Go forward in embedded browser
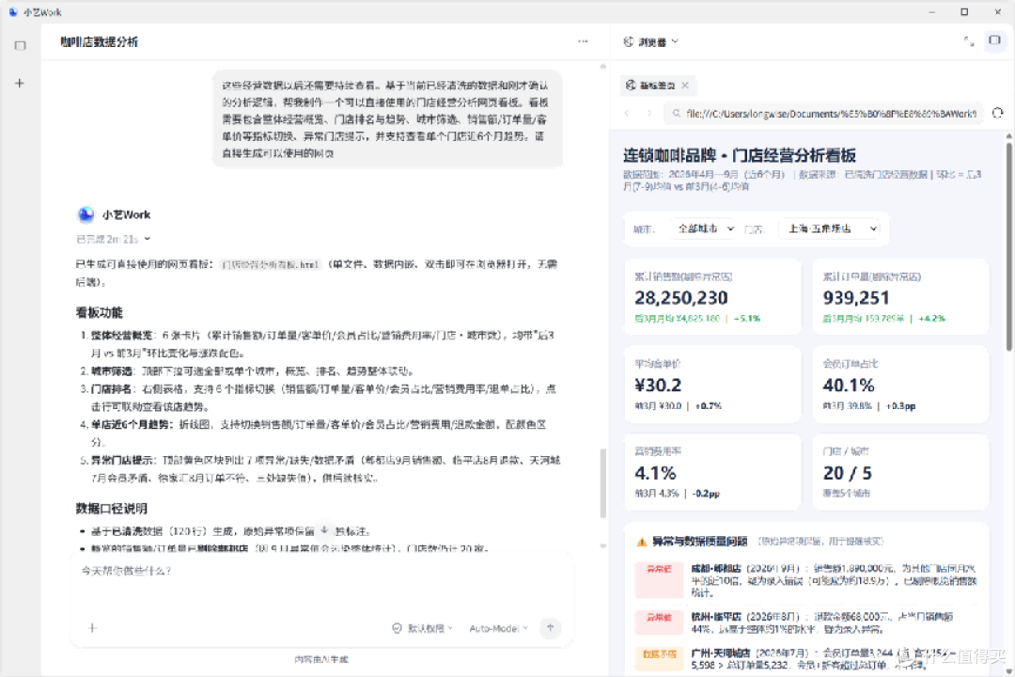This screenshot has width=1015, height=677. click(x=649, y=114)
